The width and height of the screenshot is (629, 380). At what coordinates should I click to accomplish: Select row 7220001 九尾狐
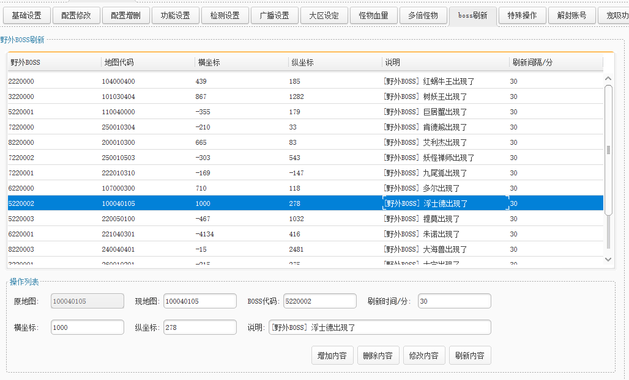[305, 172]
